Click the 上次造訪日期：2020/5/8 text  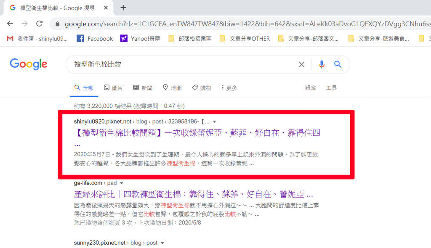pos(169,223)
